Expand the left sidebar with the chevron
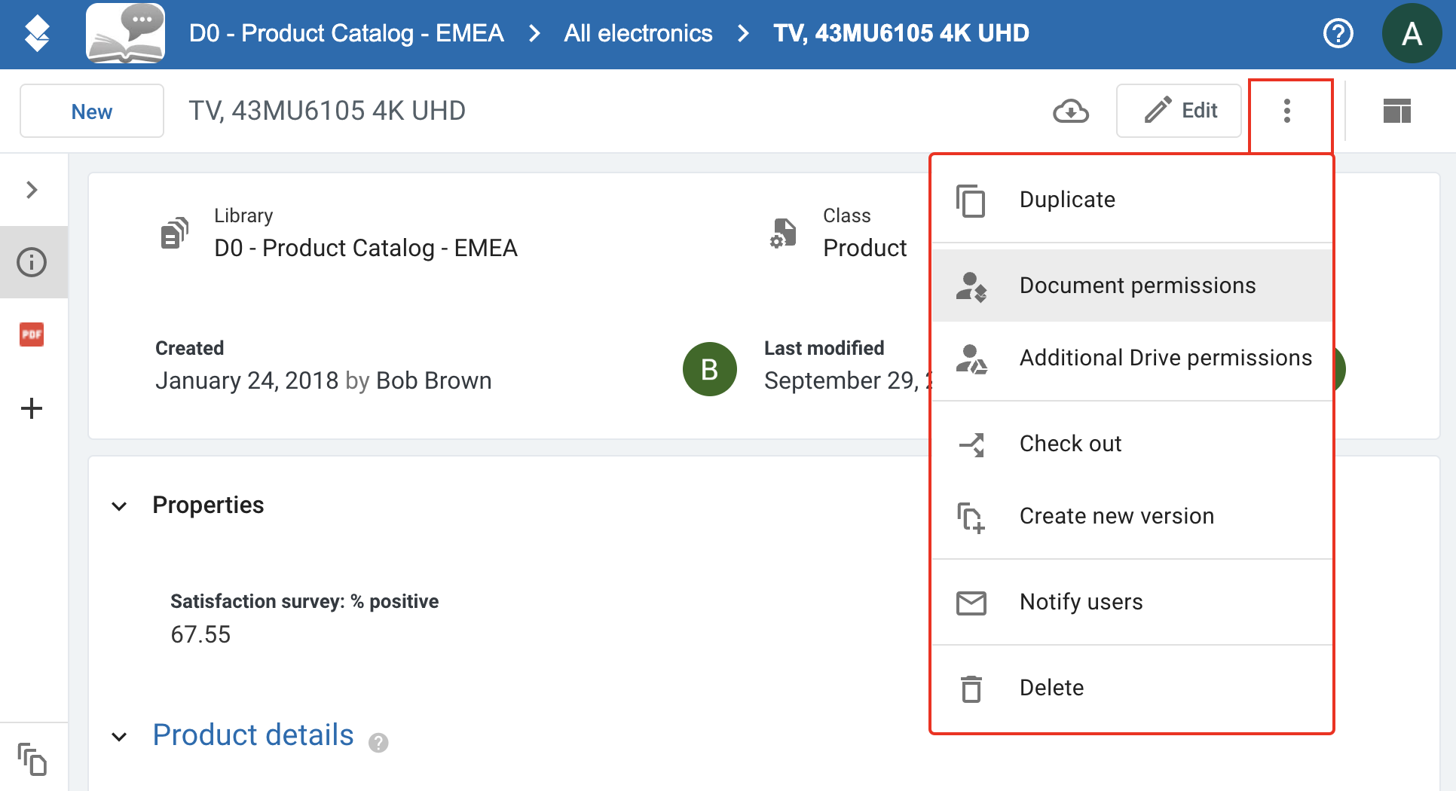This screenshot has height=791, width=1456. tap(32, 190)
